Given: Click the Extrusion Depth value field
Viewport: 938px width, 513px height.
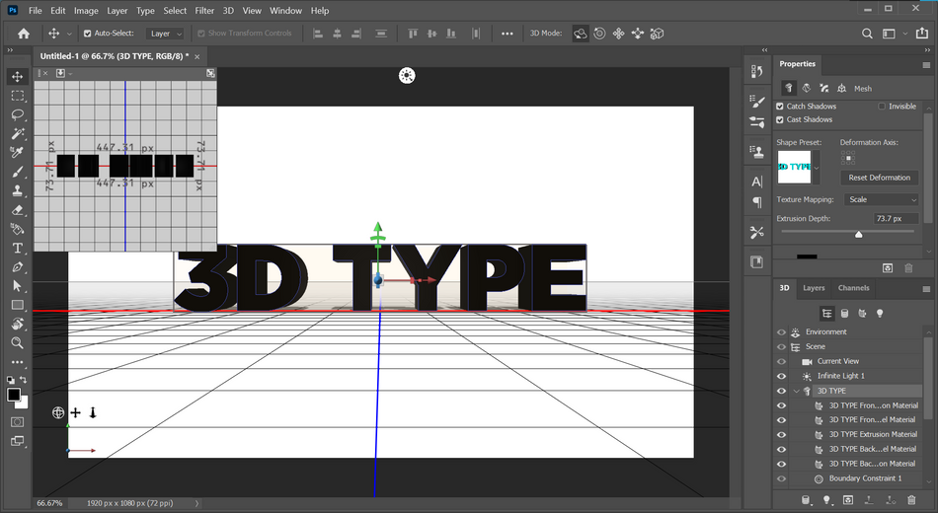Looking at the screenshot, I should click(x=896, y=219).
